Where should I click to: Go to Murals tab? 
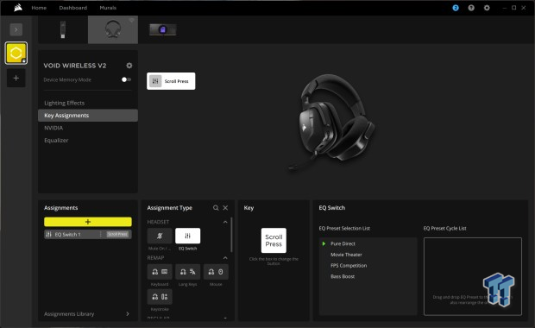click(x=108, y=8)
